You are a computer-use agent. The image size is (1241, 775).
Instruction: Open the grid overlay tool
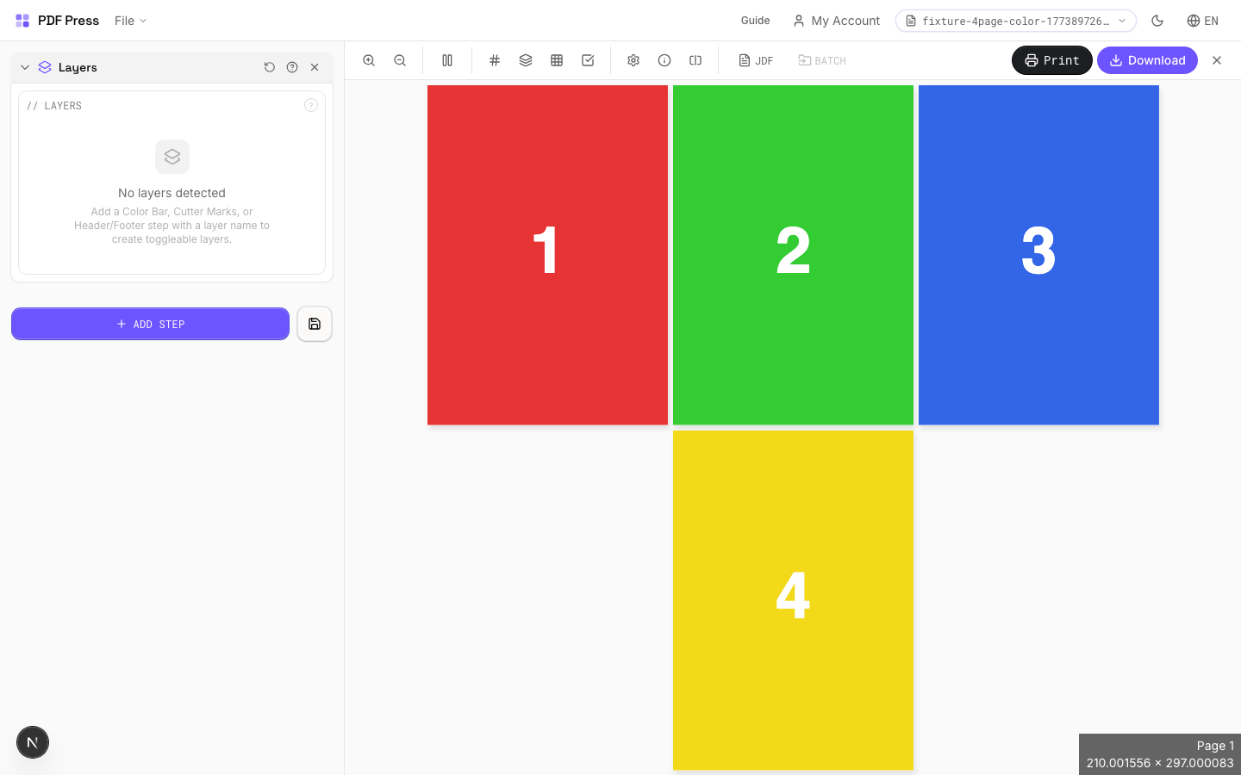tap(495, 60)
